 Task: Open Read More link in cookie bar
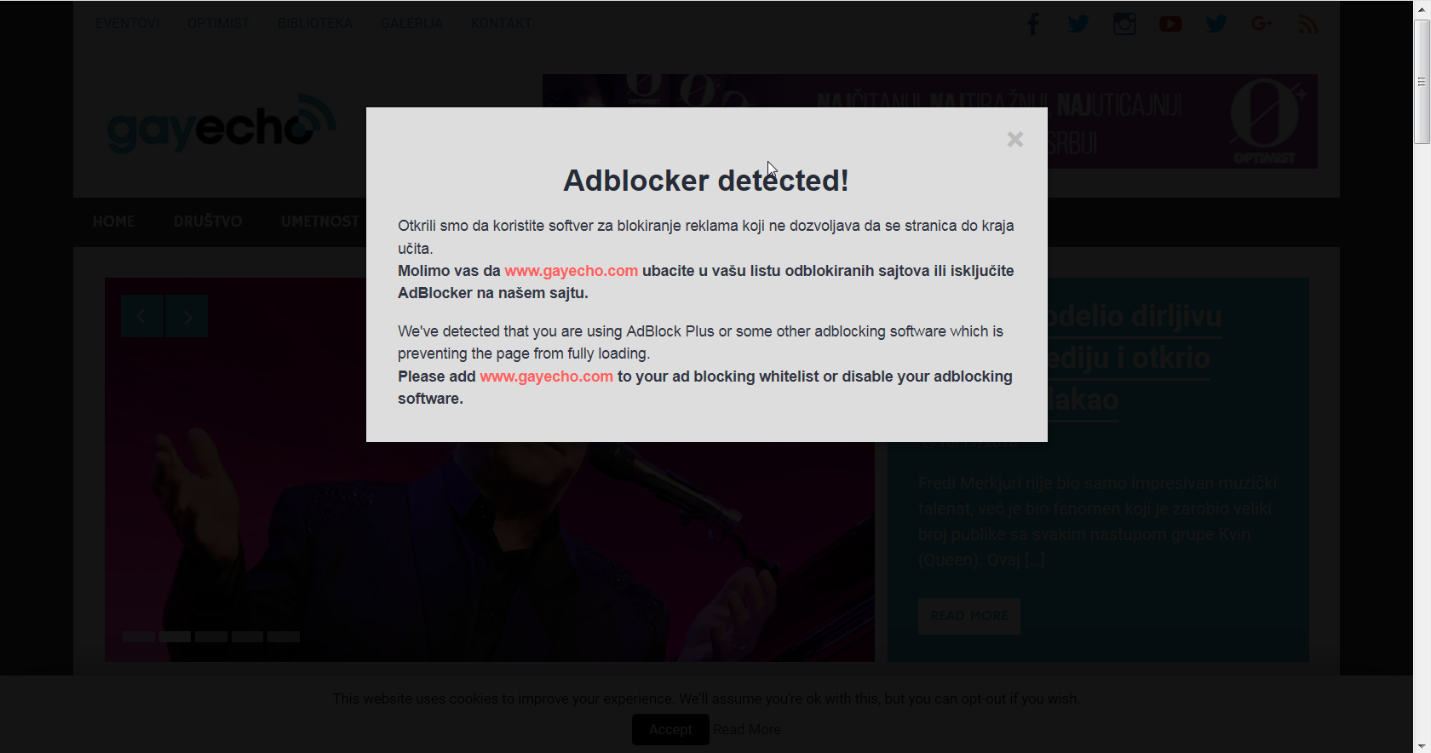coord(747,729)
